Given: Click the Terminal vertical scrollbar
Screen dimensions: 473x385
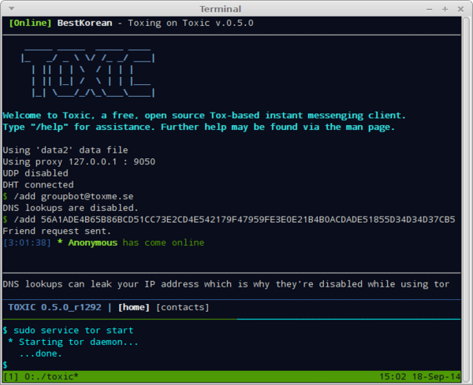Looking at the screenshot, I should coord(467,199).
